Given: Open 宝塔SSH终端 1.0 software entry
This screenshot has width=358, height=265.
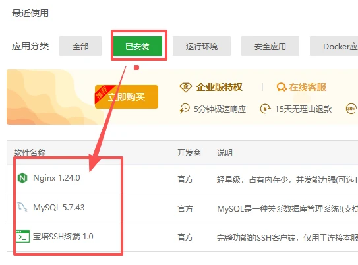Looking at the screenshot, I should coord(63,237).
